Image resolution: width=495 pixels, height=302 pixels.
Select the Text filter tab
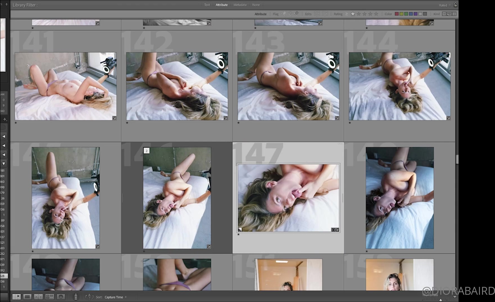coord(207,5)
